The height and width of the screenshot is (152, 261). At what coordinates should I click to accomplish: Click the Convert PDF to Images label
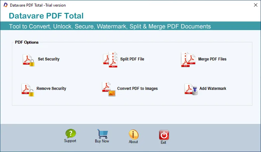pyautogui.click(x=137, y=89)
